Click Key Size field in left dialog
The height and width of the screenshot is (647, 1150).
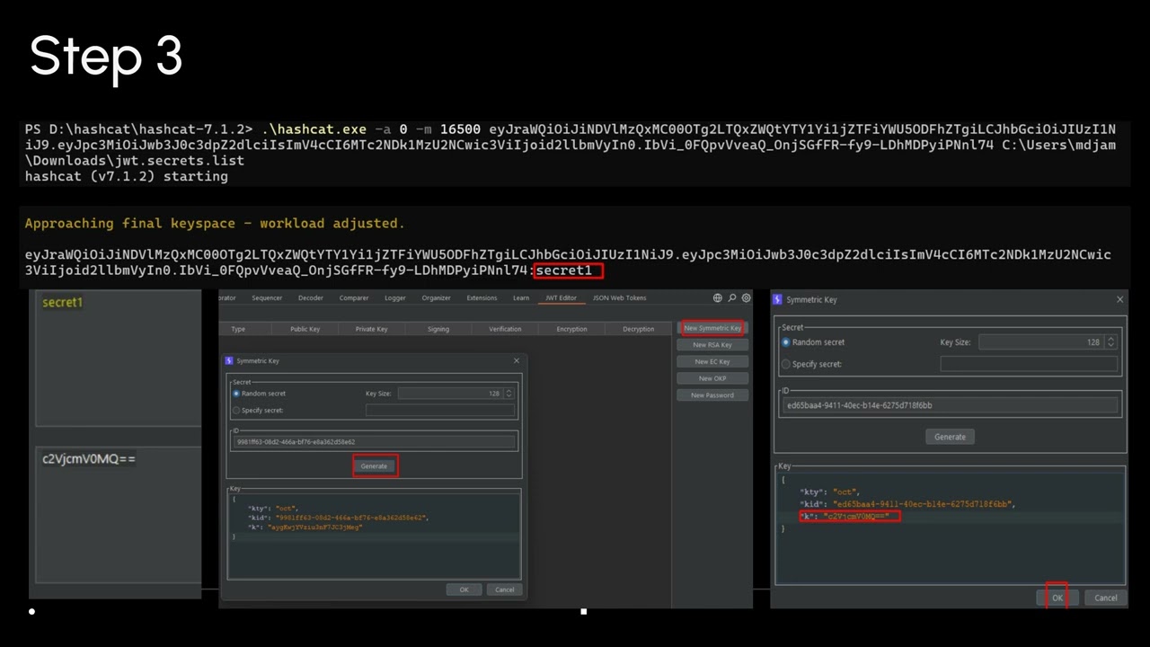(x=451, y=394)
